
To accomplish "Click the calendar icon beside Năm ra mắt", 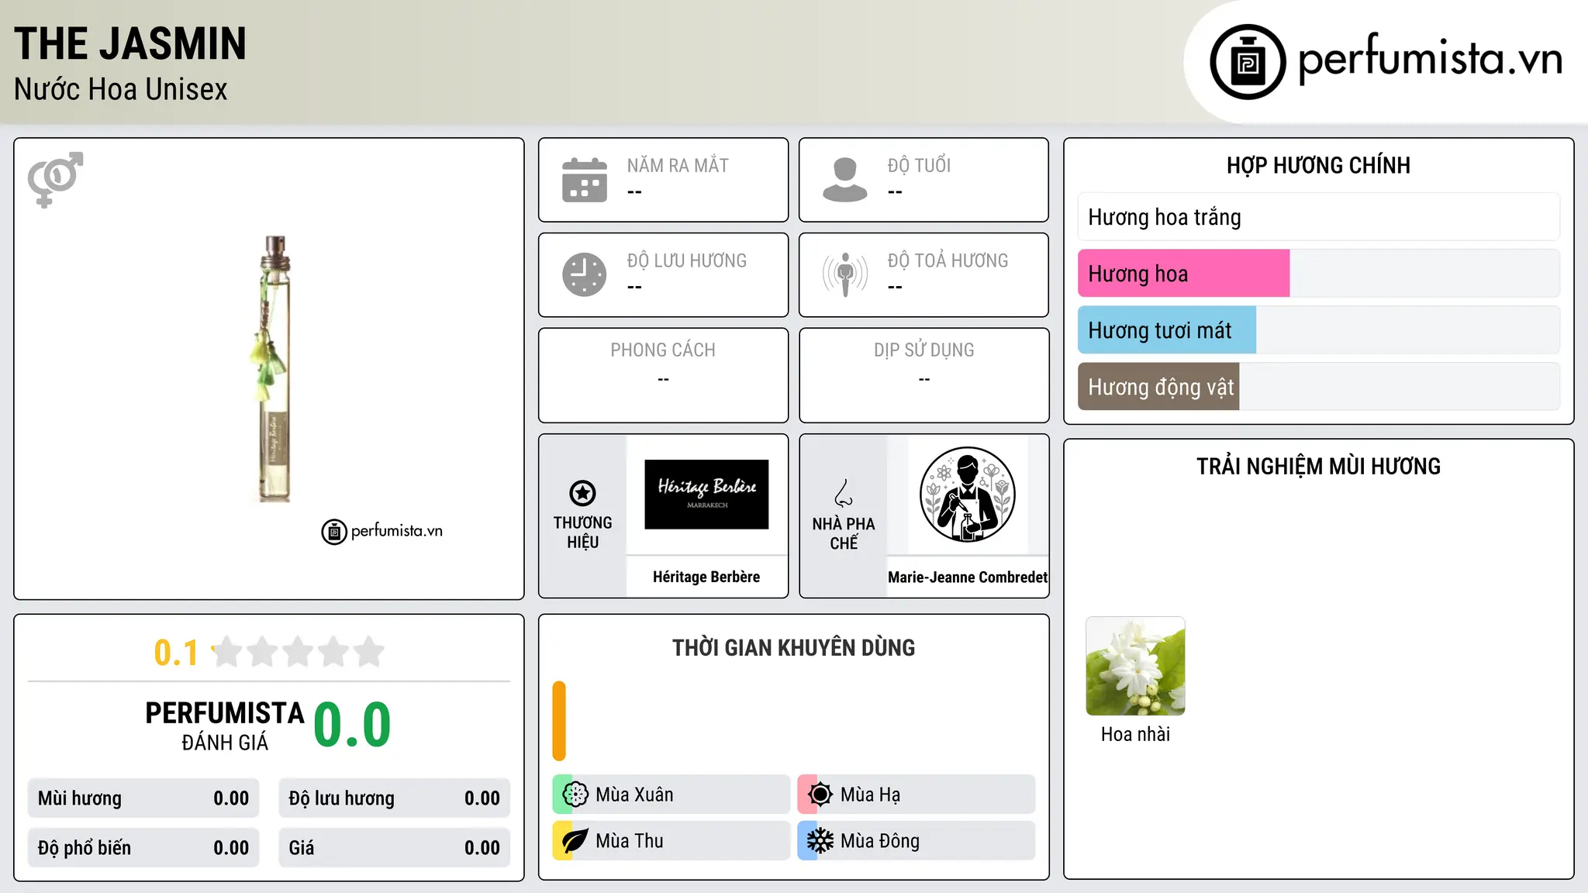I will (x=585, y=180).
